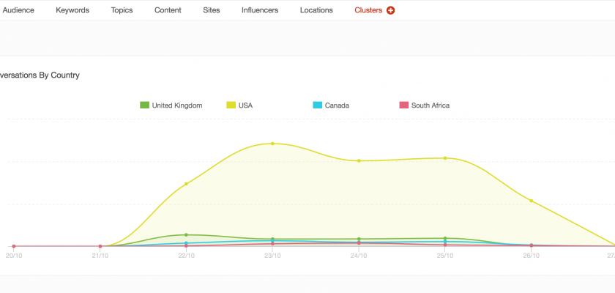The height and width of the screenshot is (293, 615).
Task: Switch to the Keywords tab
Action: (x=72, y=10)
